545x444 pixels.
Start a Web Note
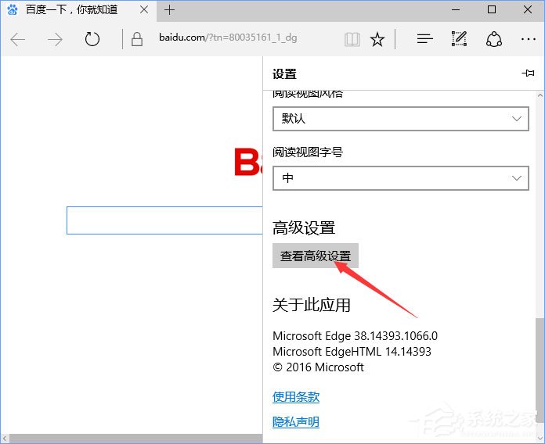459,39
